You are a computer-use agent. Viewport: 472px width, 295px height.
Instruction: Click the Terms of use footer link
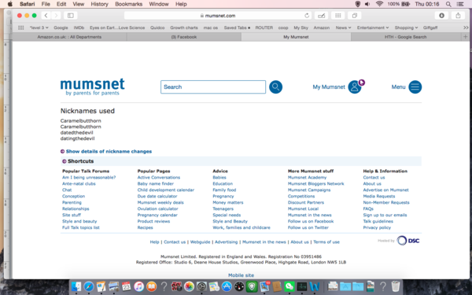pos(326,242)
